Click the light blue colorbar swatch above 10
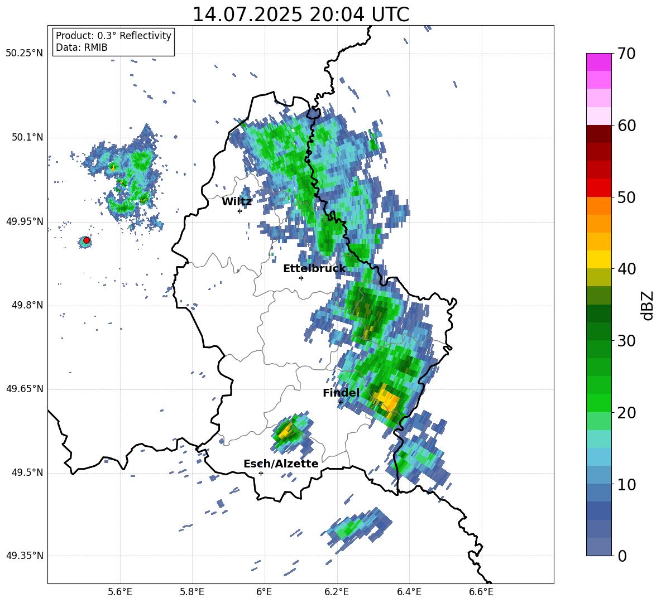Image resolution: width=661 pixels, height=603 pixels. coord(598,475)
